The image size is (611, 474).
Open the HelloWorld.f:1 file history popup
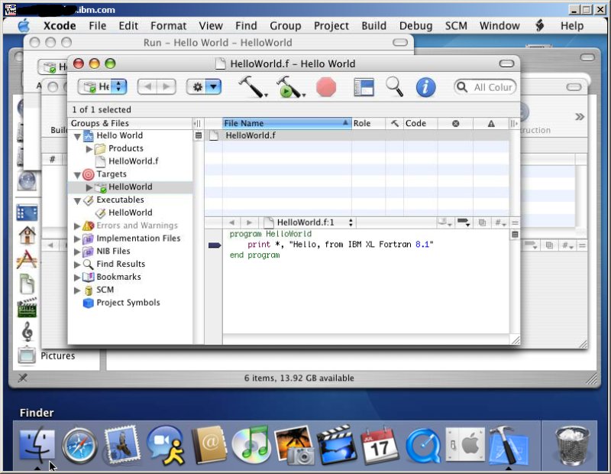(x=309, y=222)
